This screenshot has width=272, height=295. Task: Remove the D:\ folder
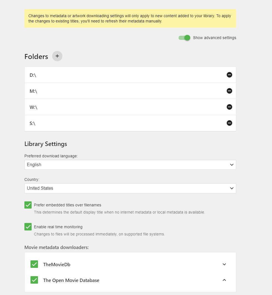(229, 75)
